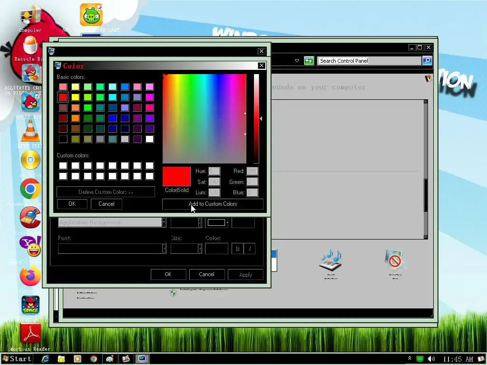Click the green refresh button in Control Panel
This screenshot has width=487, height=365.
[309, 60]
